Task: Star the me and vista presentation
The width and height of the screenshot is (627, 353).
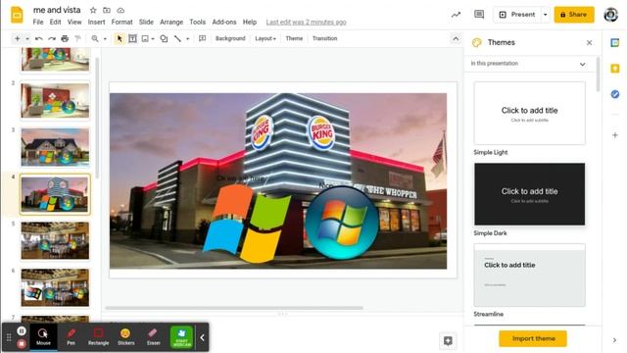Action: [93, 10]
